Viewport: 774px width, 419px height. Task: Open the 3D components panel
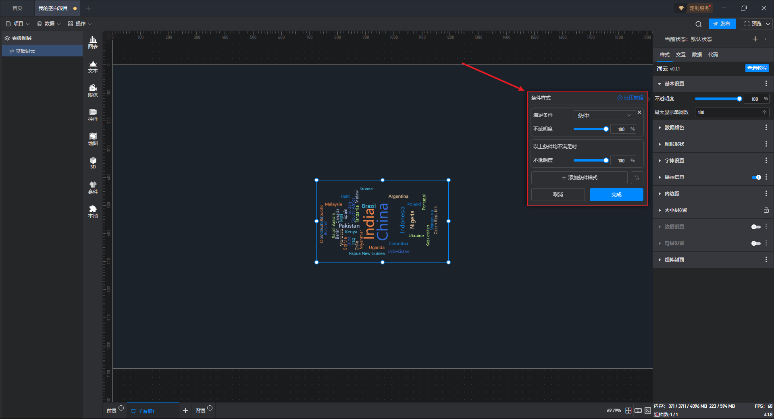(93, 163)
